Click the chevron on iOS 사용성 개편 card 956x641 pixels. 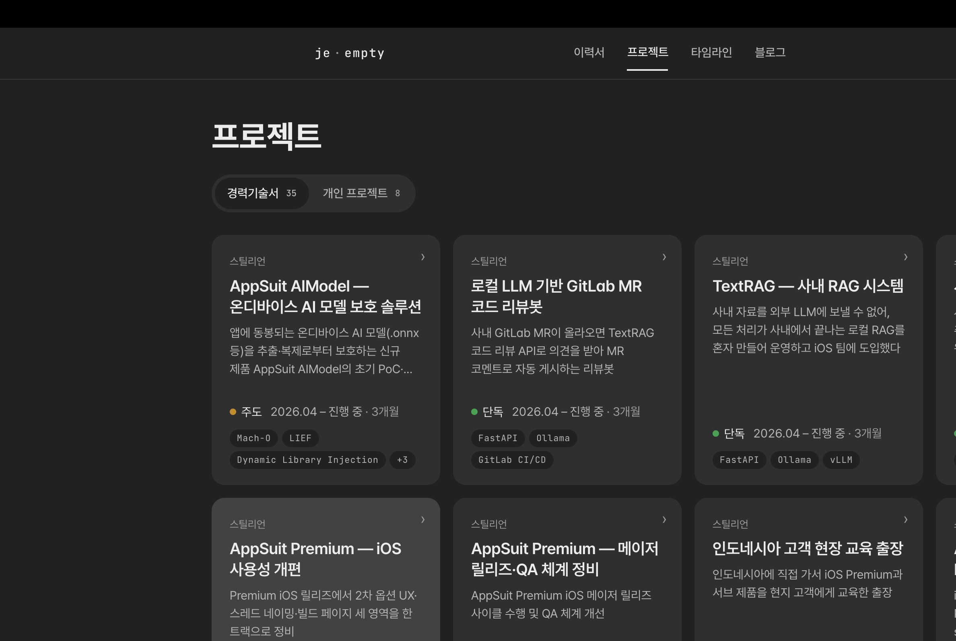click(423, 520)
